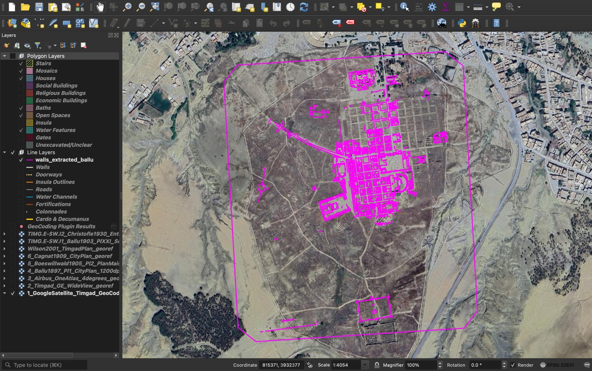
Task: Collapse all layer tree groups
Action: click(73, 45)
